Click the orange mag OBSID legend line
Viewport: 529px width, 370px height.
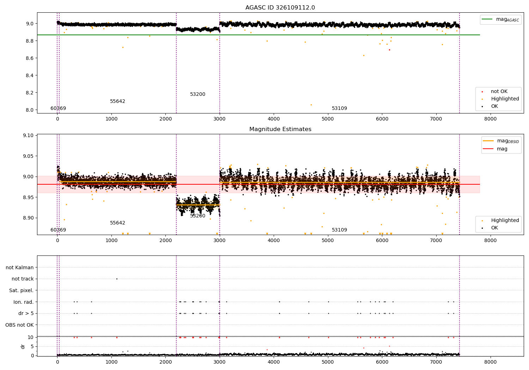(488, 141)
